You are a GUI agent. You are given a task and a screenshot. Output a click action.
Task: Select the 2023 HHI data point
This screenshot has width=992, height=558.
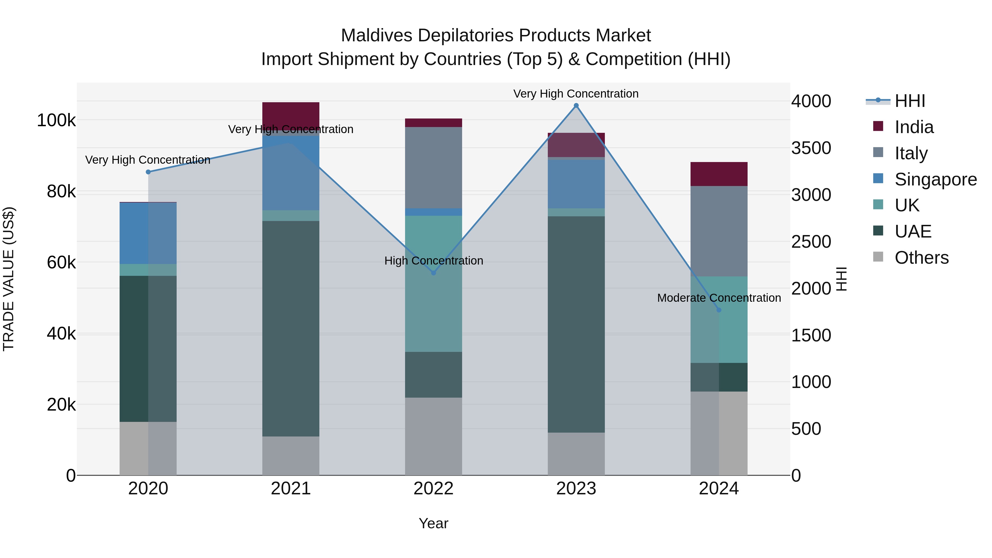tap(576, 106)
